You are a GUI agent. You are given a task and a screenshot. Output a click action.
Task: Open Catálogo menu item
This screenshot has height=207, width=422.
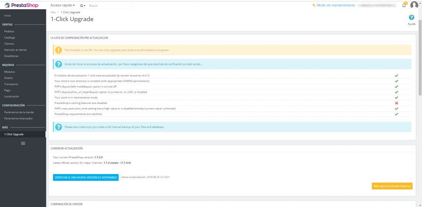point(10,38)
